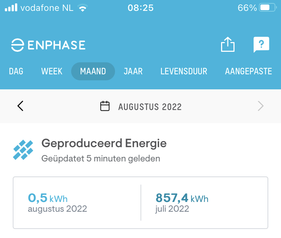Switch to the WEEK tab
The height and width of the screenshot is (238, 281).
click(x=52, y=71)
